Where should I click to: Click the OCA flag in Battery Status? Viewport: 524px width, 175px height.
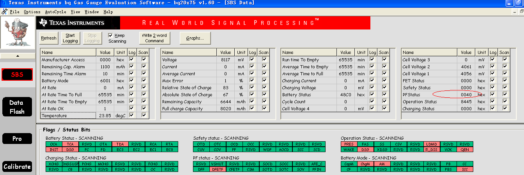(54, 144)
